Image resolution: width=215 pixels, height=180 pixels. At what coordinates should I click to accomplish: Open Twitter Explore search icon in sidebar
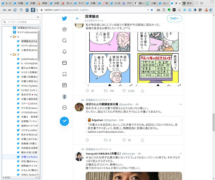(x=64, y=41)
